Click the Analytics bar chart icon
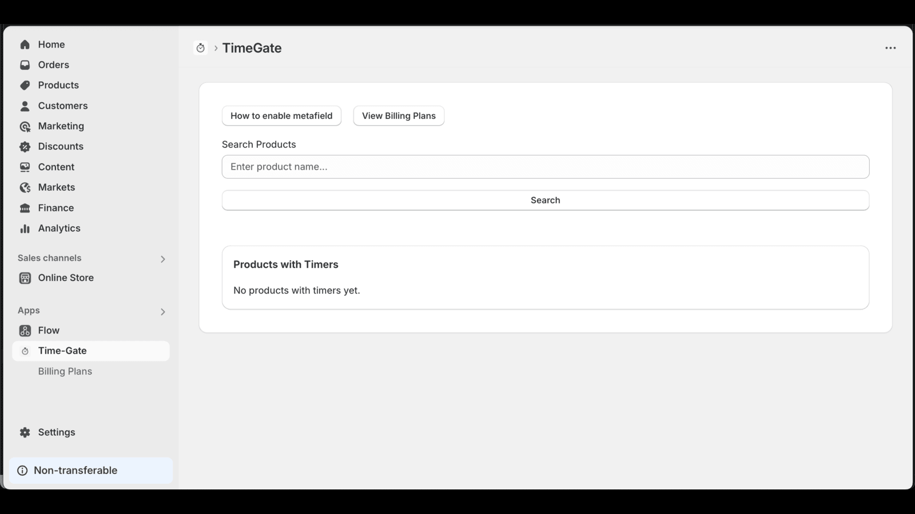The image size is (915, 514). pyautogui.click(x=25, y=228)
